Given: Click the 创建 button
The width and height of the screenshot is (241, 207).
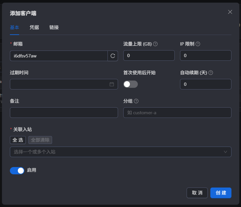Looking at the screenshot, I should point(221,193).
